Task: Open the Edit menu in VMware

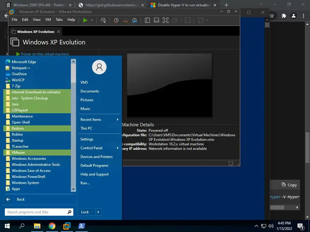Action: (x=25, y=20)
